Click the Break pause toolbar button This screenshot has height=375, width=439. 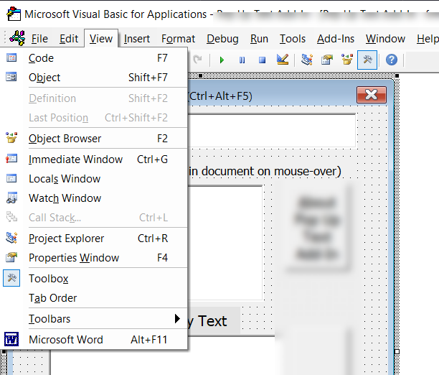[242, 60]
